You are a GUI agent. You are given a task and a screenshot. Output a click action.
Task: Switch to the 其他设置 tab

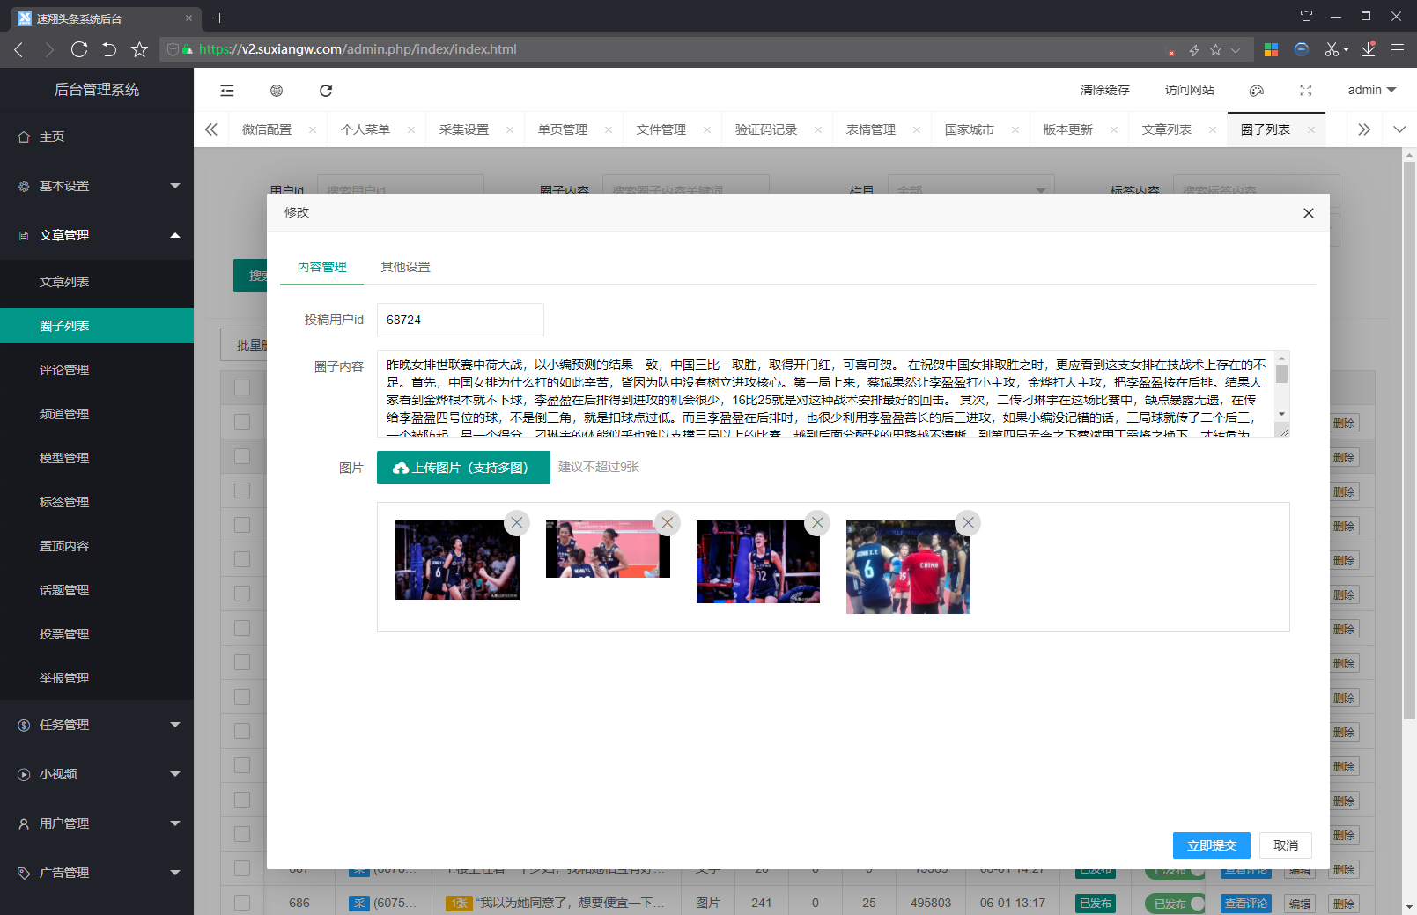tap(405, 267)
